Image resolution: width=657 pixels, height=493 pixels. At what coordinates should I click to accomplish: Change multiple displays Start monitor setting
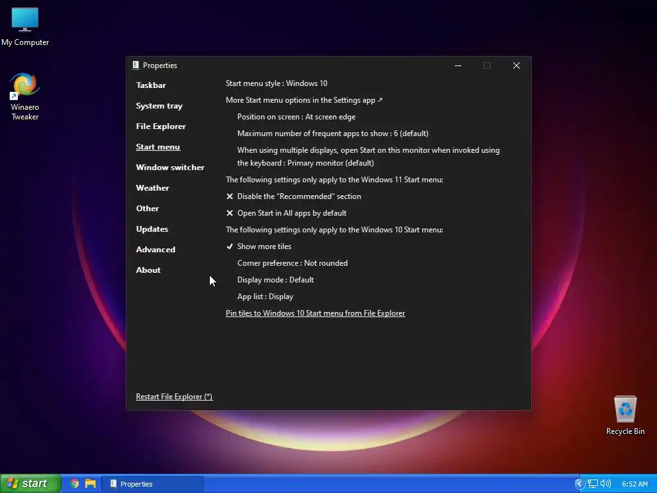pyautogui.click(x=368, y=157)
